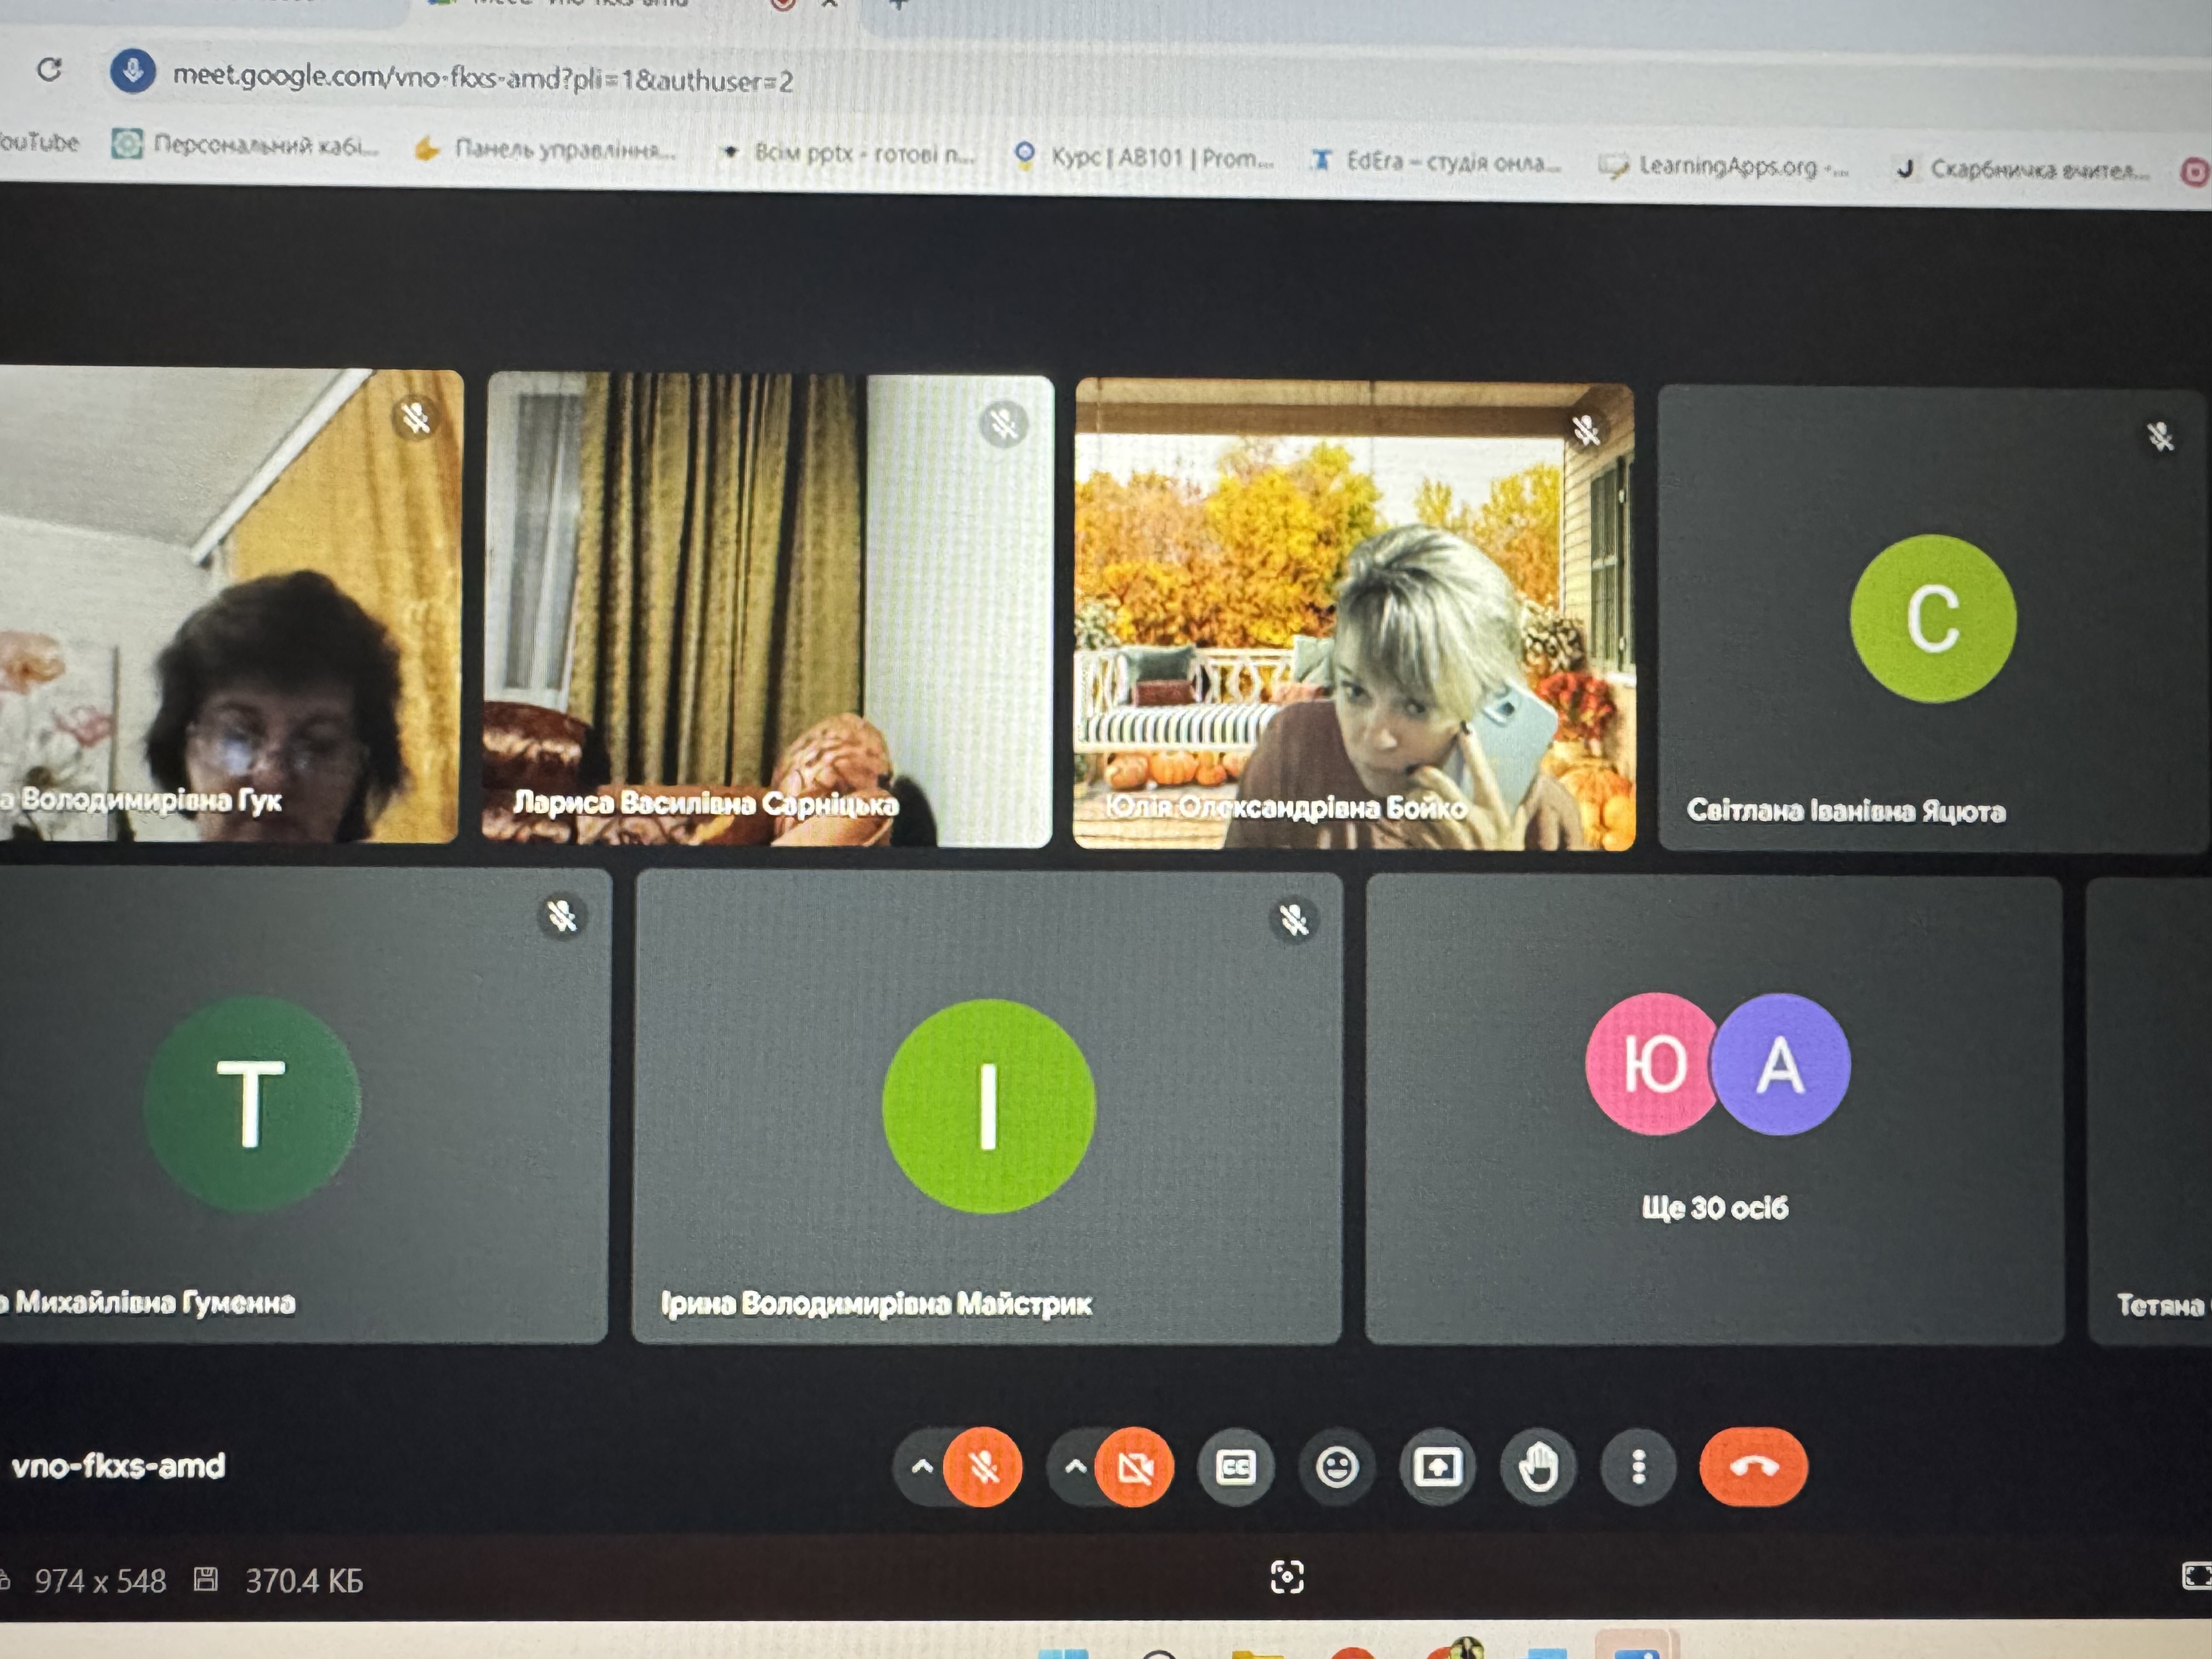Select the Юлія Олександрівна Бойко video tile
The width and height of the screenshot is (2212, 1659).
[x=1354, y=615]
